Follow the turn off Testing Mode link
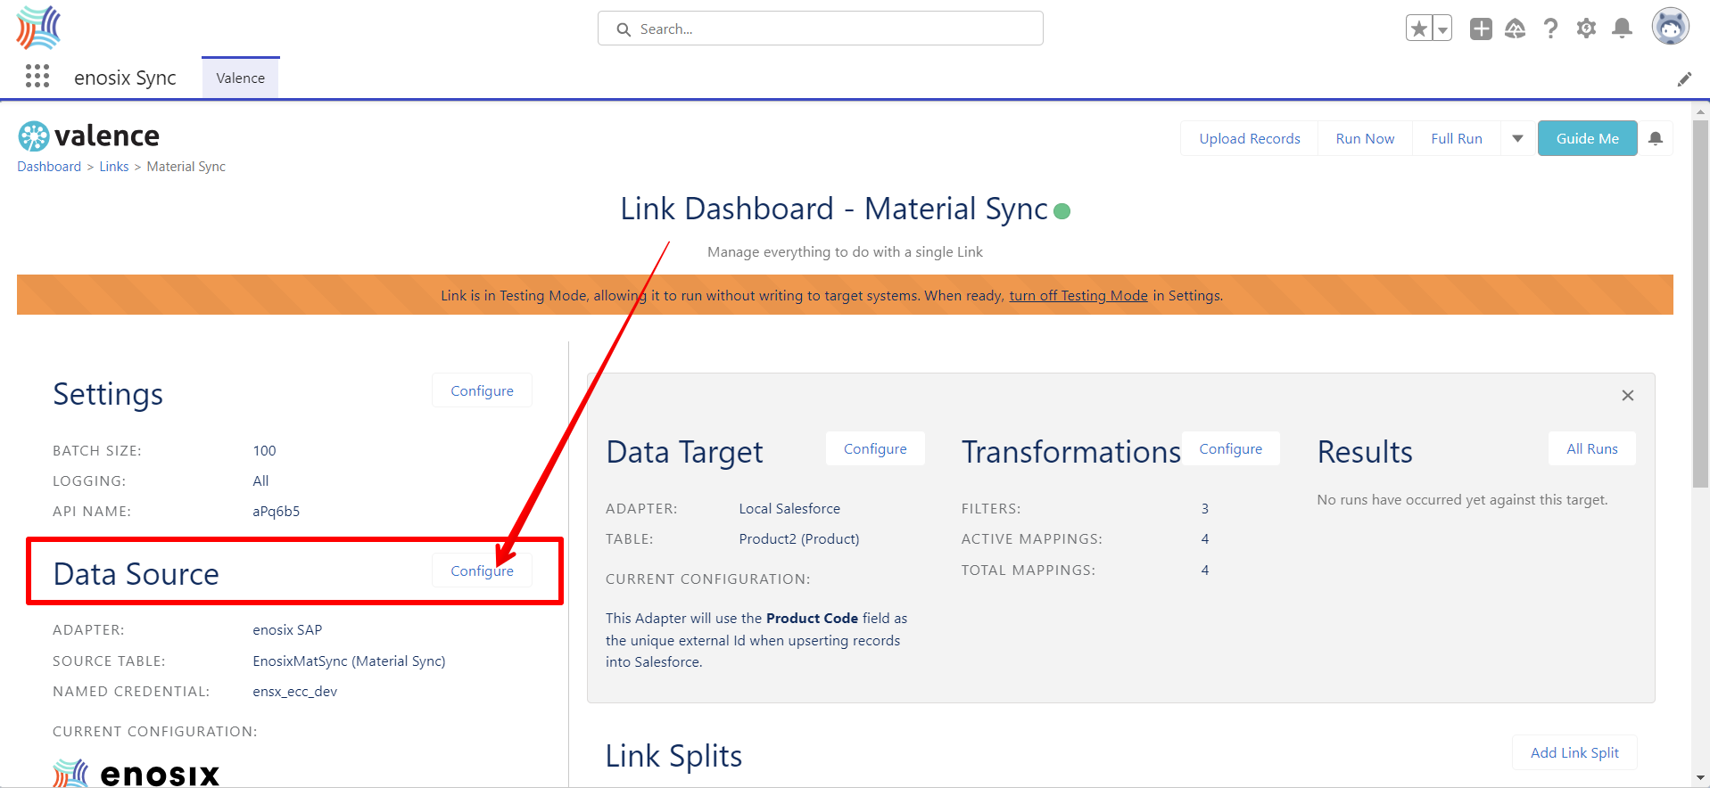This screenshot has height=788, width=1710. [1078, 296]
